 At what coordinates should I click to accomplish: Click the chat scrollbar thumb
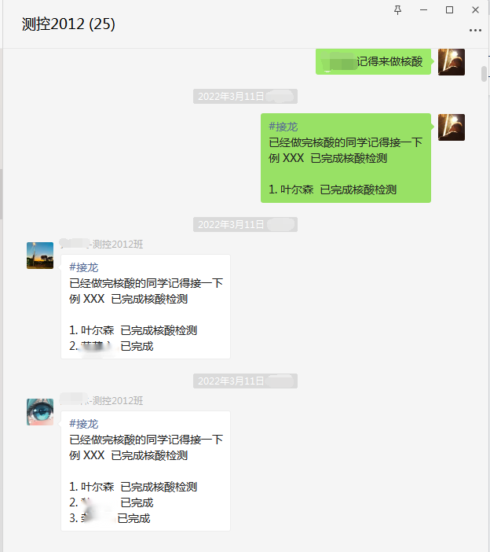(x=484, y=74)
